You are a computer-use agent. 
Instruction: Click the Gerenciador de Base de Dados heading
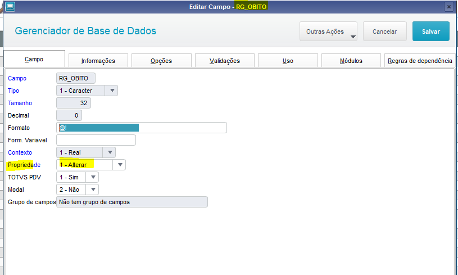point(85,31)
